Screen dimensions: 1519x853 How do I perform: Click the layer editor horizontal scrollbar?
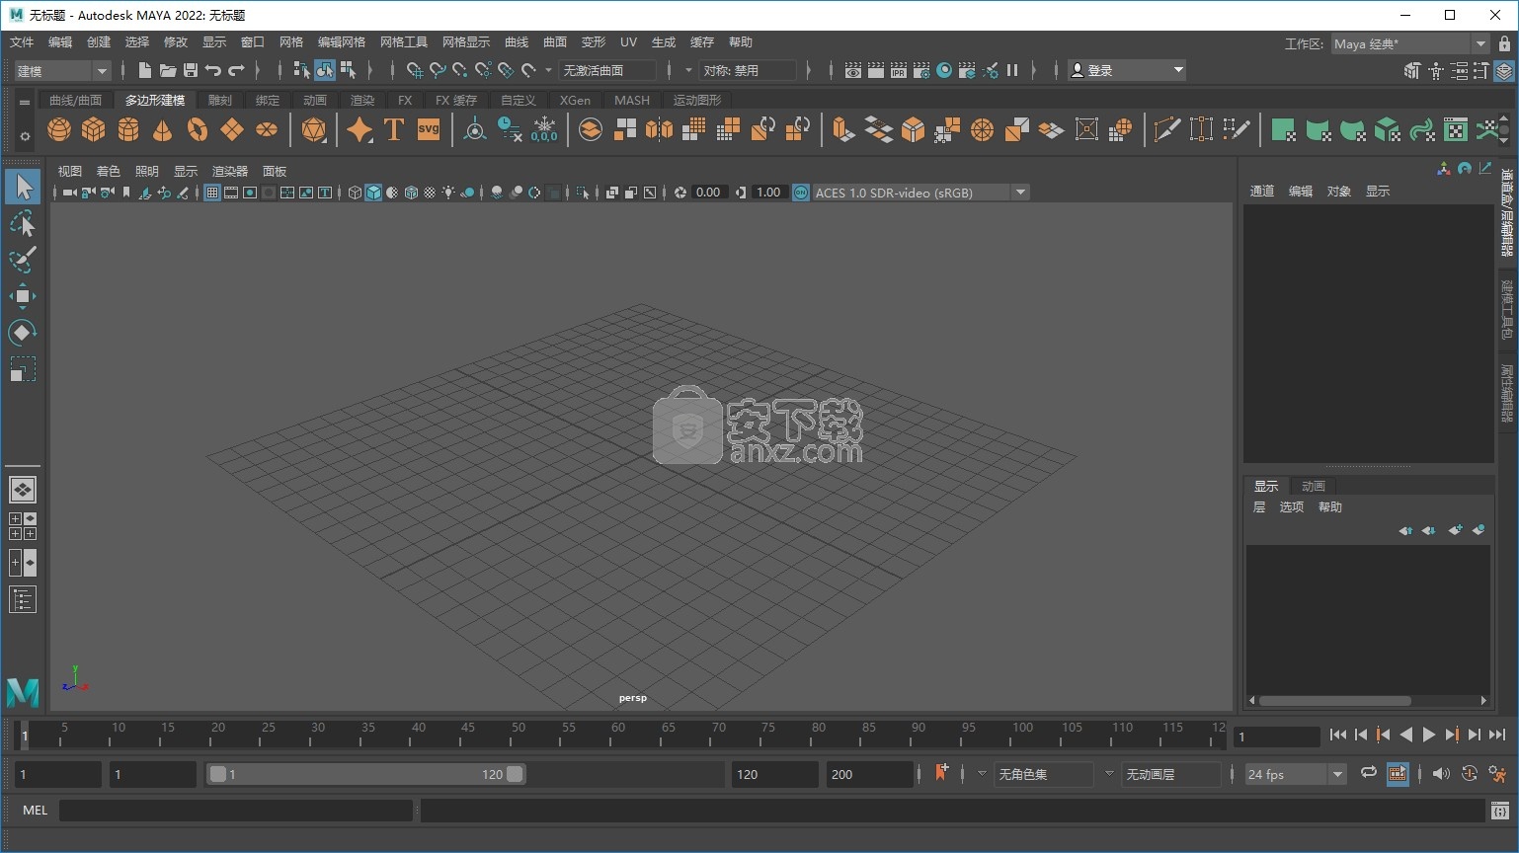coord(1334,701)
